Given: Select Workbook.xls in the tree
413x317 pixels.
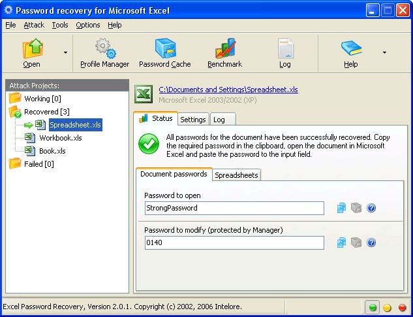Looking at the screenshot, I should coord(61,138).
